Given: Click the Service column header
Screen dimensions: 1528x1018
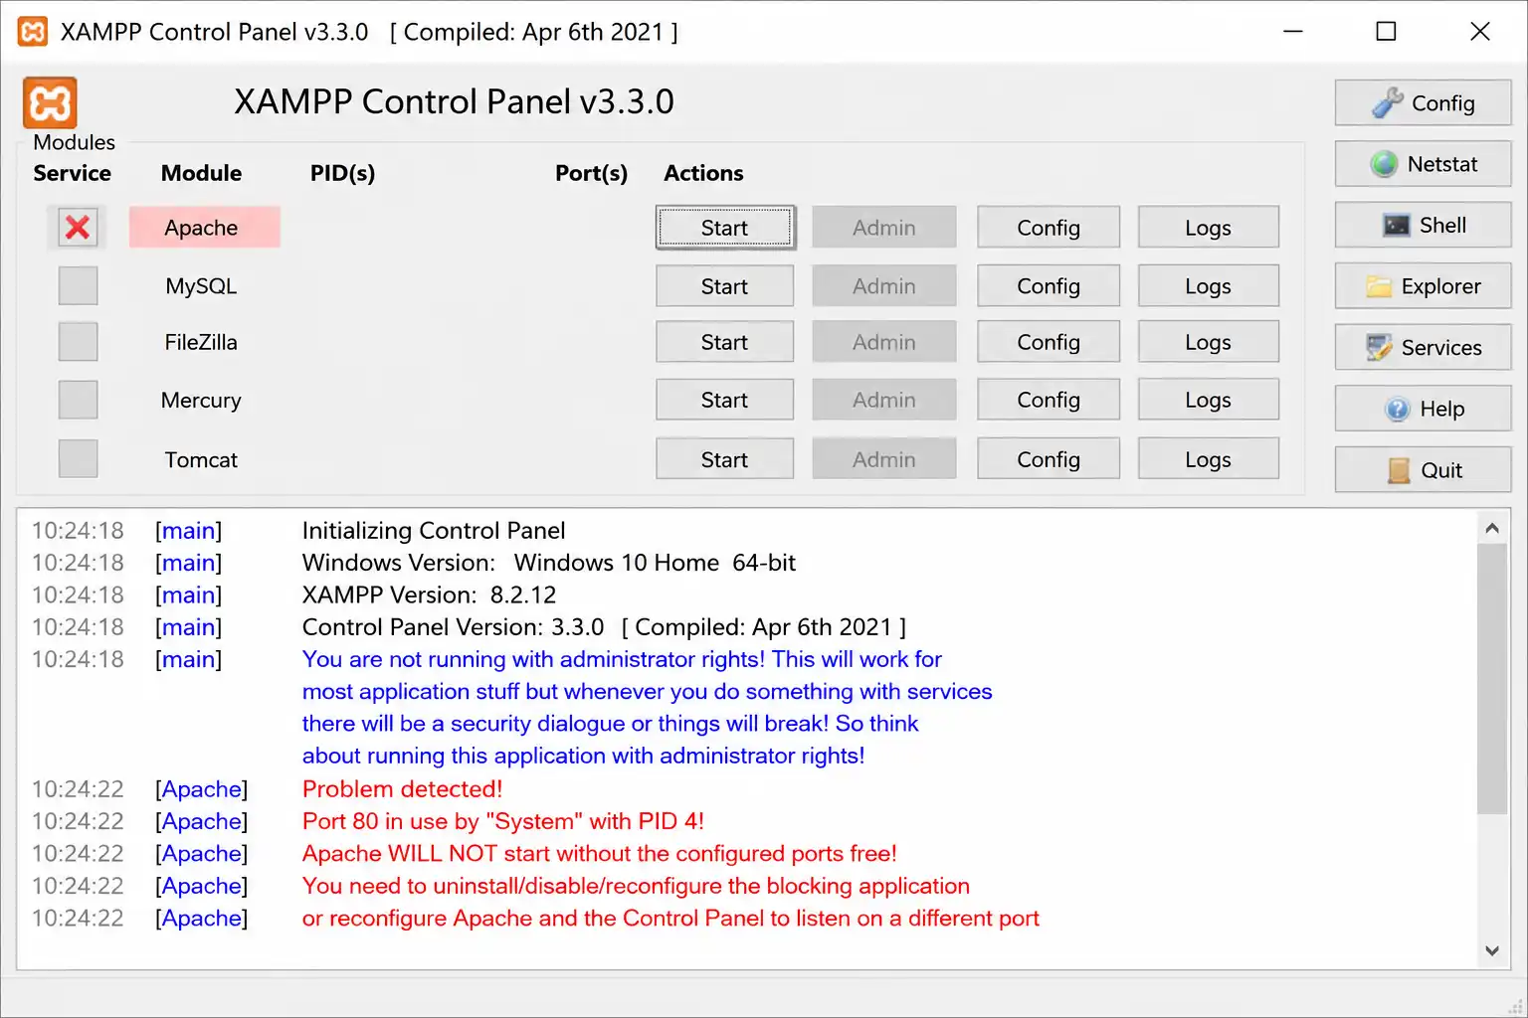Looking at the screenshot, I should click(x=72, y=173).
